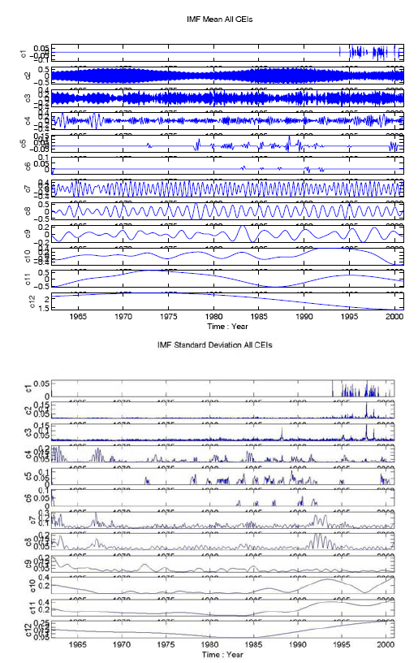Image resolution: width=418 pixels, height=663 pixels.
Task: Click the c5 subplot in Standard Deviation chart
Action: [x=223, y=475]
